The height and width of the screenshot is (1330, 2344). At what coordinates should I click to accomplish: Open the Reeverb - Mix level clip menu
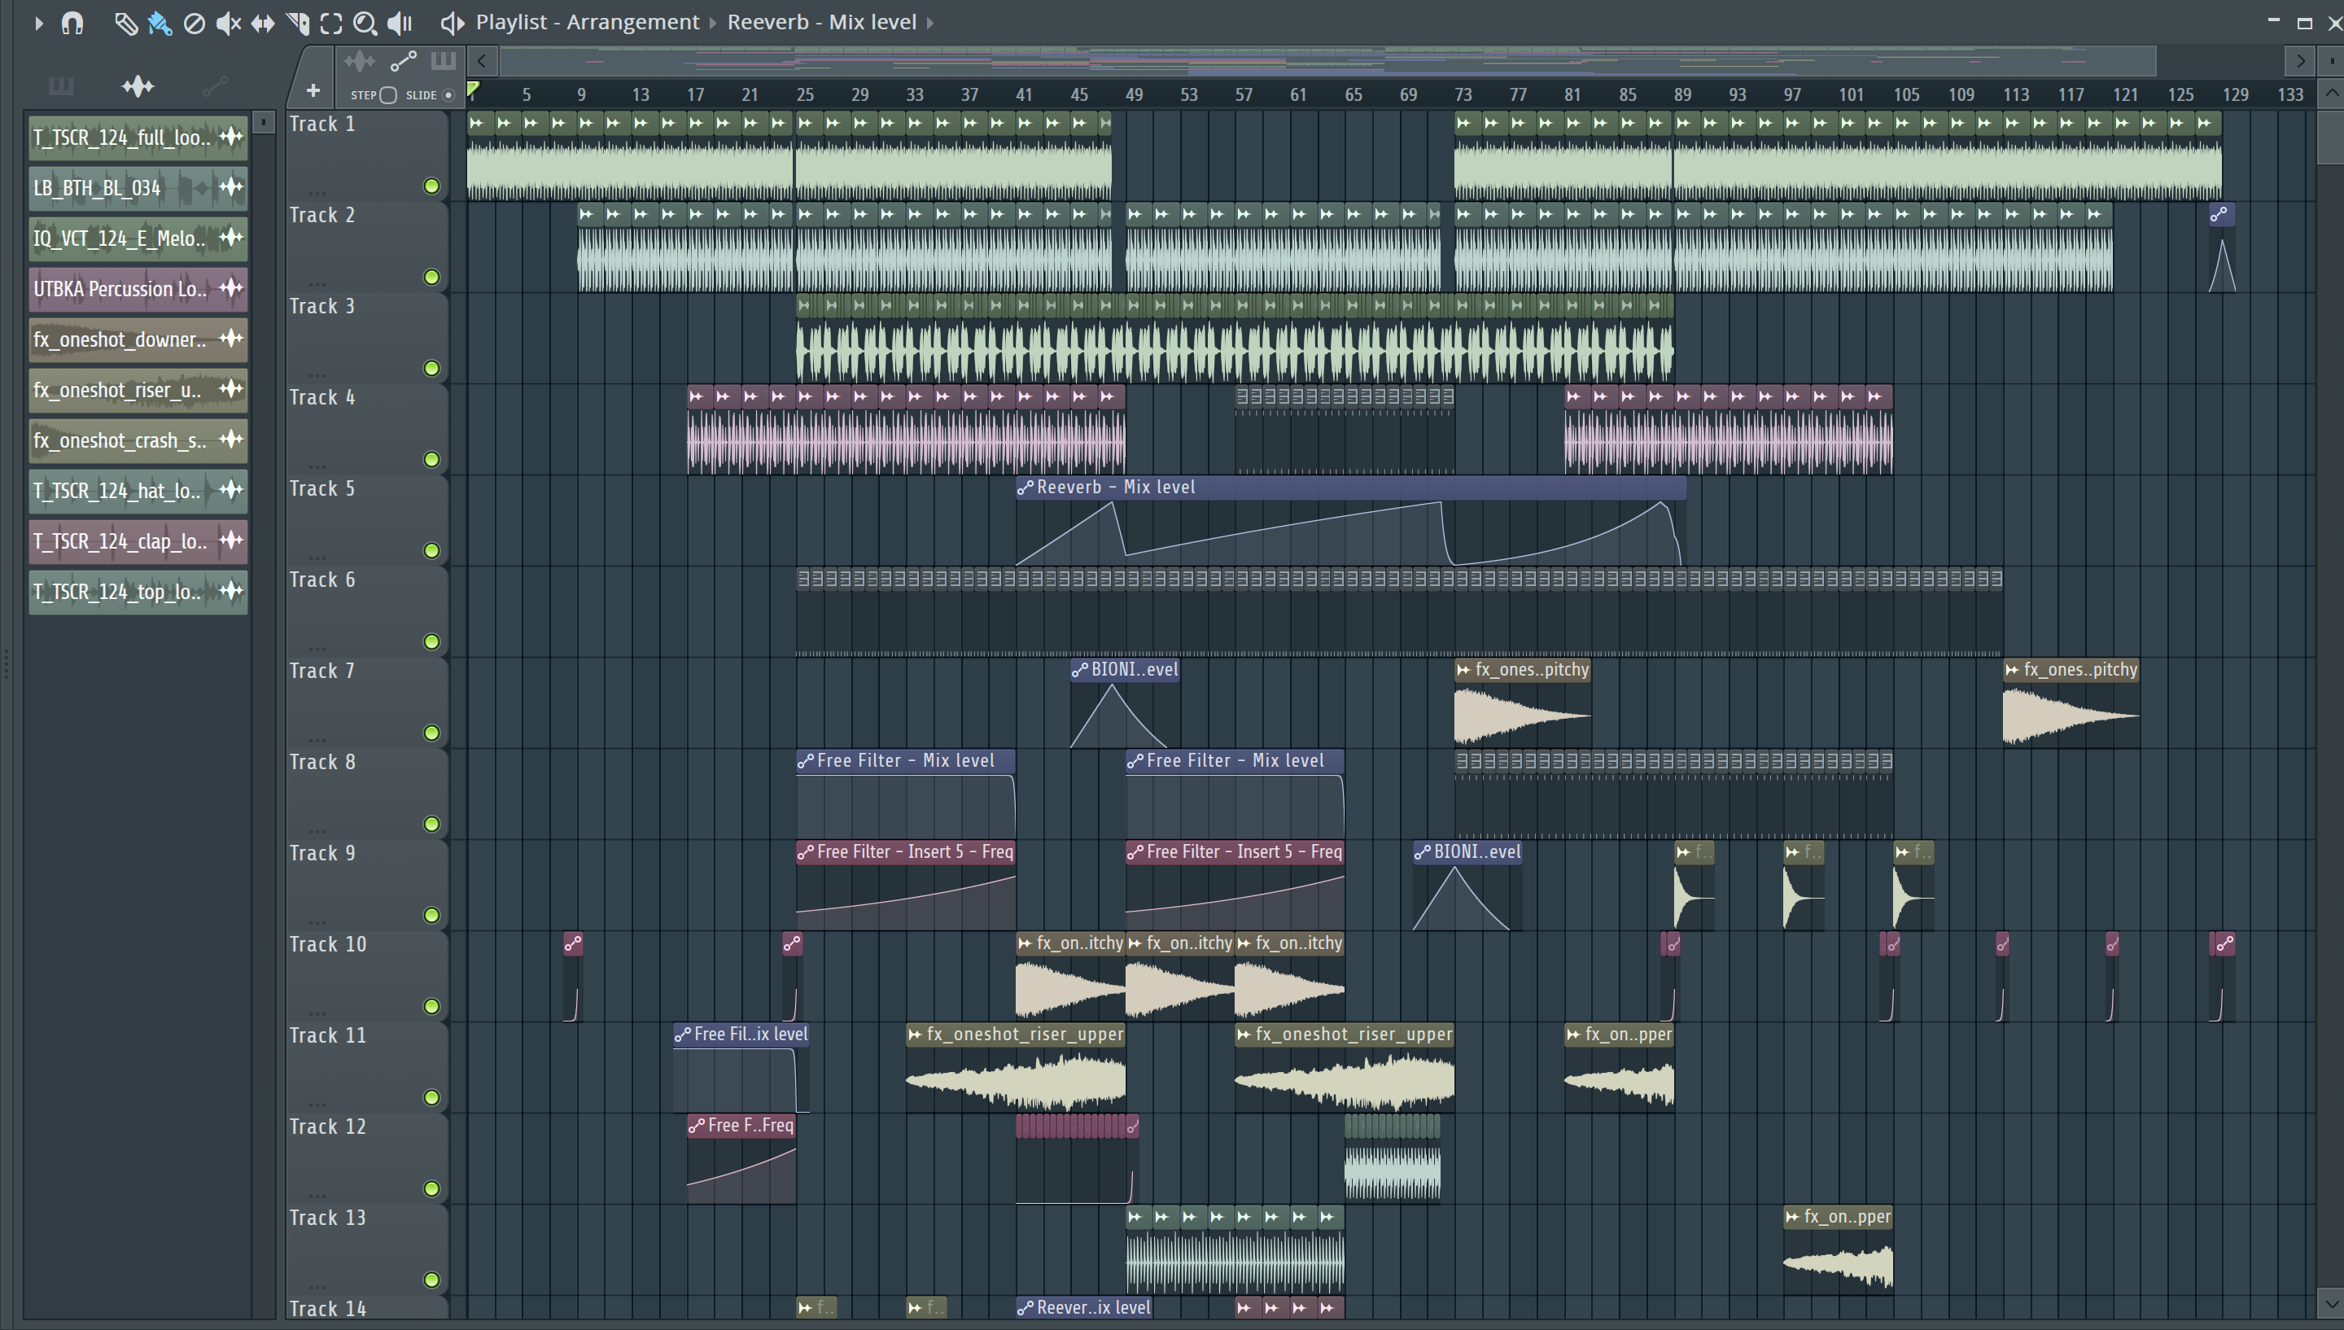tap(821, 22)
